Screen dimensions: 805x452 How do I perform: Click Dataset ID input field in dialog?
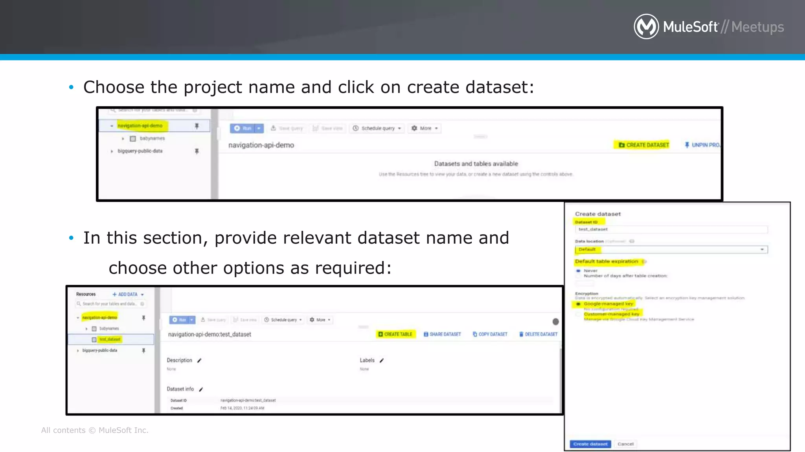pyautogui.click(x=671, y=230)
